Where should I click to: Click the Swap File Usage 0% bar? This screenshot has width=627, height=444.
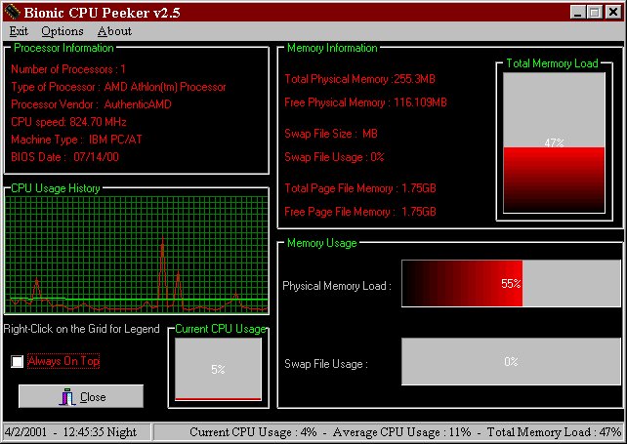click(x=511, y=362)
